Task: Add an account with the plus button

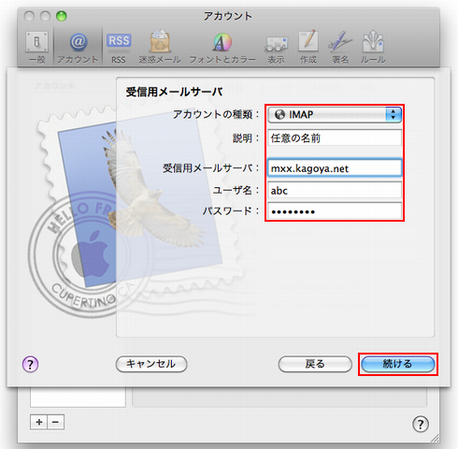Action: (39, 422)
